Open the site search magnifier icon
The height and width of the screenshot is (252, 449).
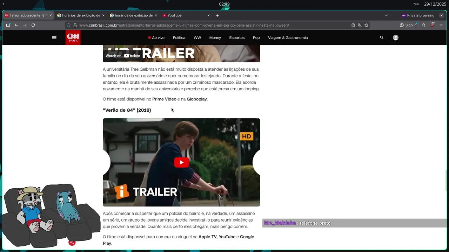point(382,37)
